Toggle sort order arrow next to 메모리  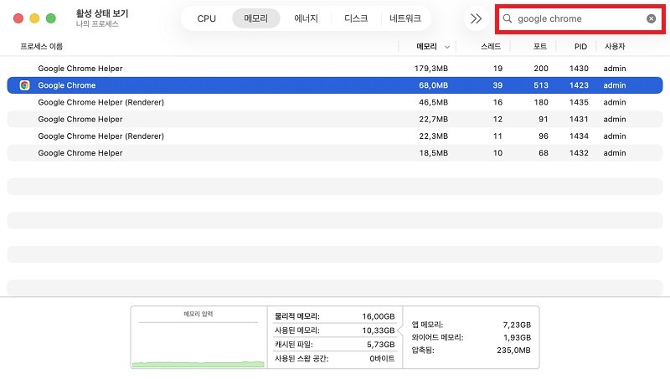coord(447,47)
